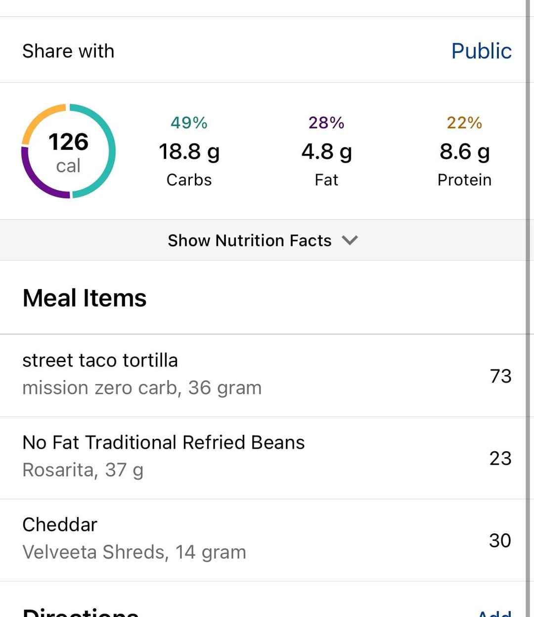
Task: Expand Show Nutrition Facts
Action: [x=263, y=240]
